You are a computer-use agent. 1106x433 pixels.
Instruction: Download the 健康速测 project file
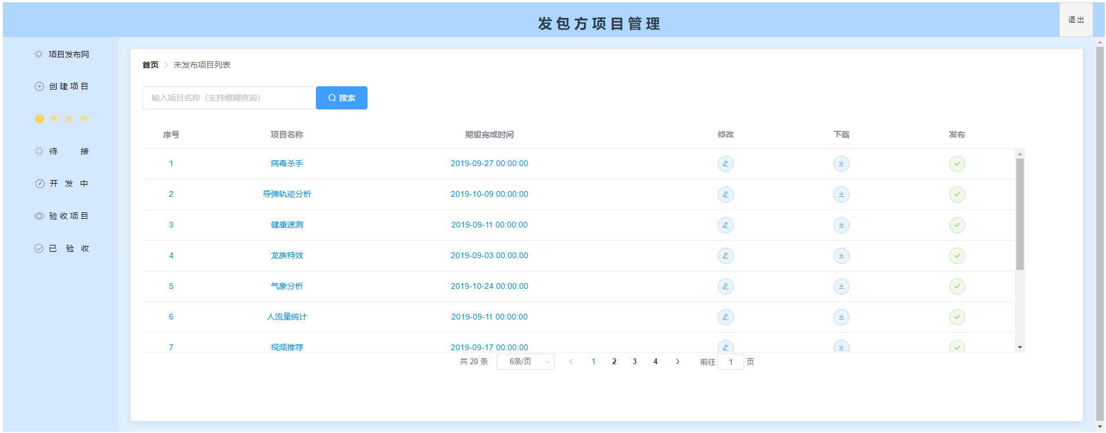pyautogui.click(x=841, y=225)
